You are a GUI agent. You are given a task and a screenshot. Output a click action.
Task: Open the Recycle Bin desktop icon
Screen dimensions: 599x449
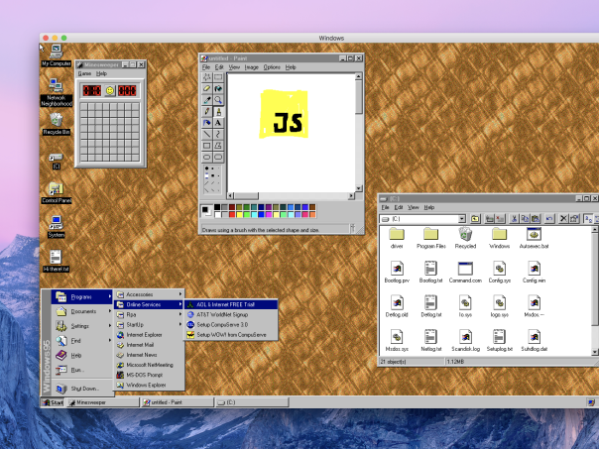(56, 121)
